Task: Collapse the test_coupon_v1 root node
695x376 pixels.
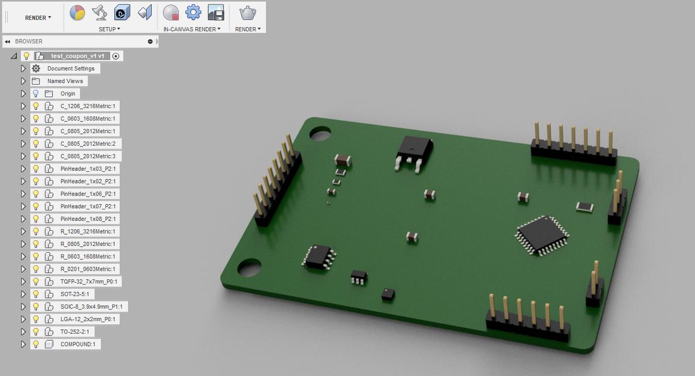Action: click(14, 57)
